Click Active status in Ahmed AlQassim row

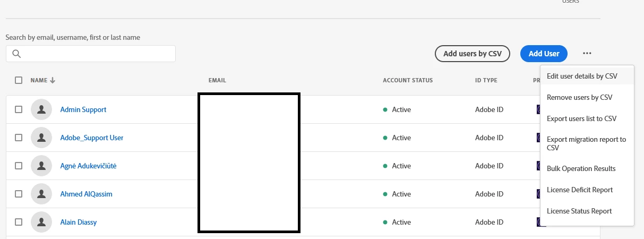tap(397, 194)
